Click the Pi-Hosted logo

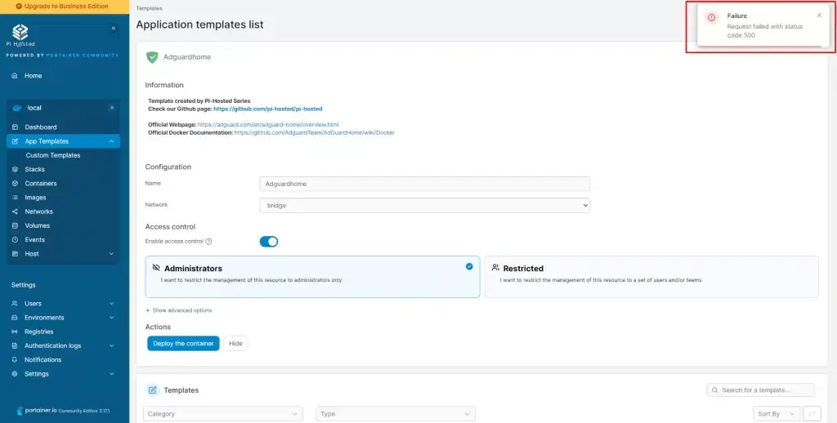pyautogui.click(x=20, y=36)
